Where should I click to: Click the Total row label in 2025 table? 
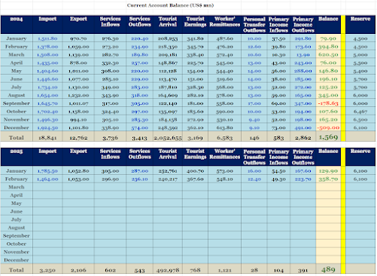point(17,270)
